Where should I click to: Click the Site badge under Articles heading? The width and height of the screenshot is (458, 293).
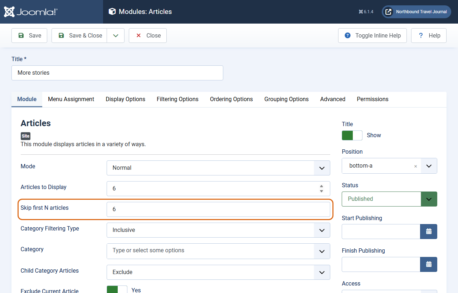[x=25, y=136]
